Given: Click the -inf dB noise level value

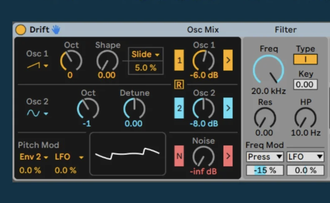Looking at the screenshot, I should pyautogui.click(x=203, y=171).
